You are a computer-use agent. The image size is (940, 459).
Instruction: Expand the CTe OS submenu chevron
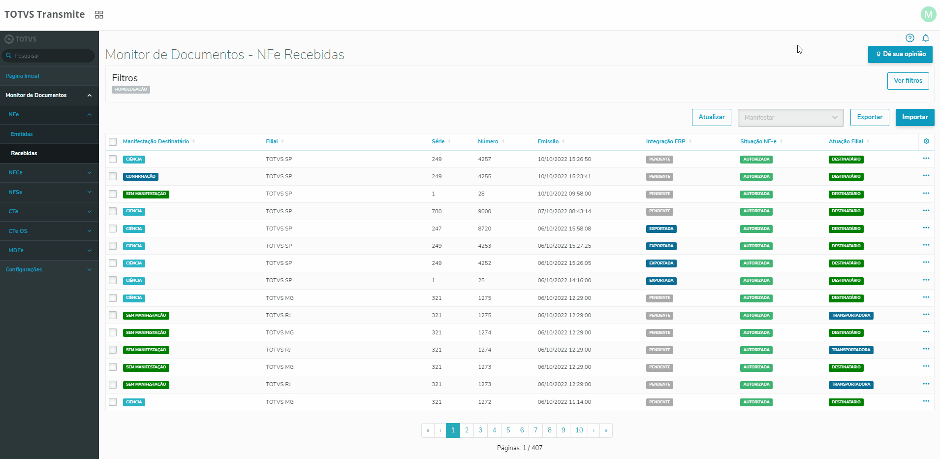[x=90, y=231]
